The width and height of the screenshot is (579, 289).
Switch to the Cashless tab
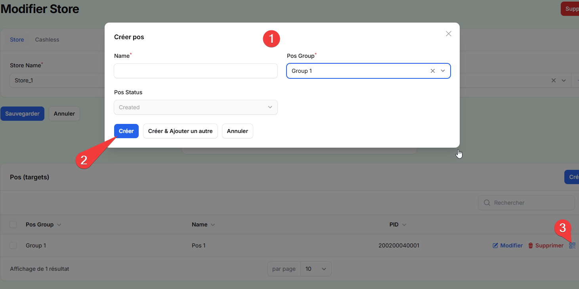pyautogui.click(x=47, y=40)
